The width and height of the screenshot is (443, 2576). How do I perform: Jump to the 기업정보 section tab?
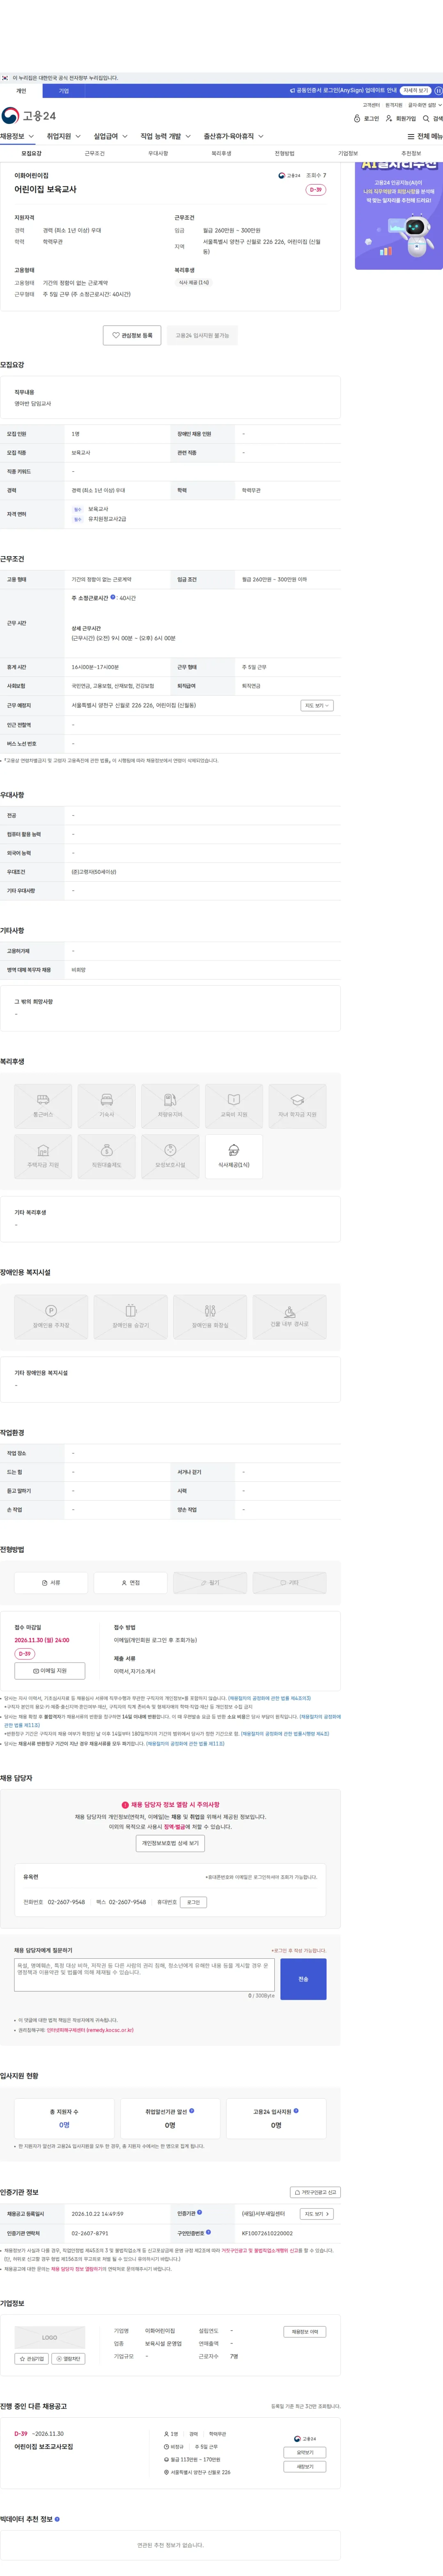pyautogui.click(x=348, y=154)
